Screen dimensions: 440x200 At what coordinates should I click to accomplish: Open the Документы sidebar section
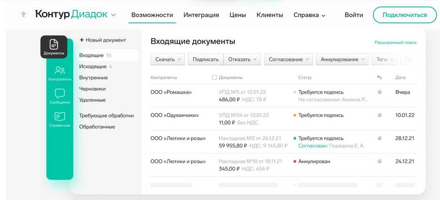click(54, 47)
